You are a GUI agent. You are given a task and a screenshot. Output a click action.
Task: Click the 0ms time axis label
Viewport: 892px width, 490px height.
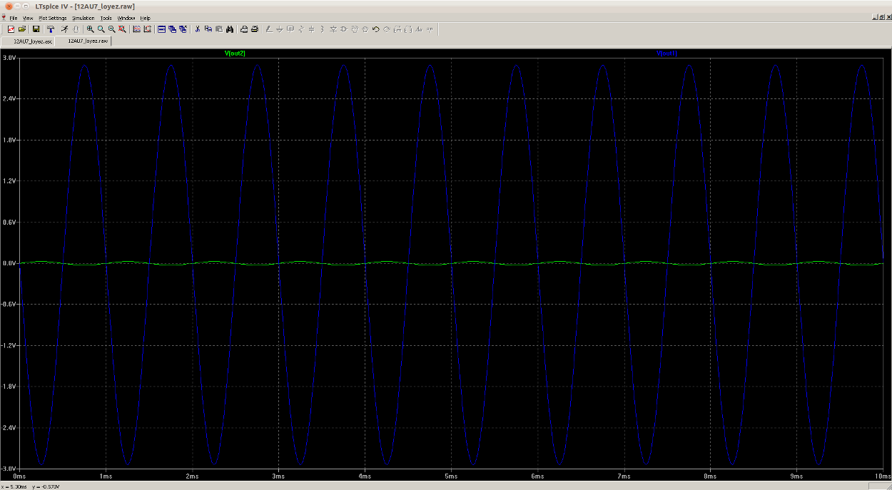pyautogui.click(x=20, y=476)
